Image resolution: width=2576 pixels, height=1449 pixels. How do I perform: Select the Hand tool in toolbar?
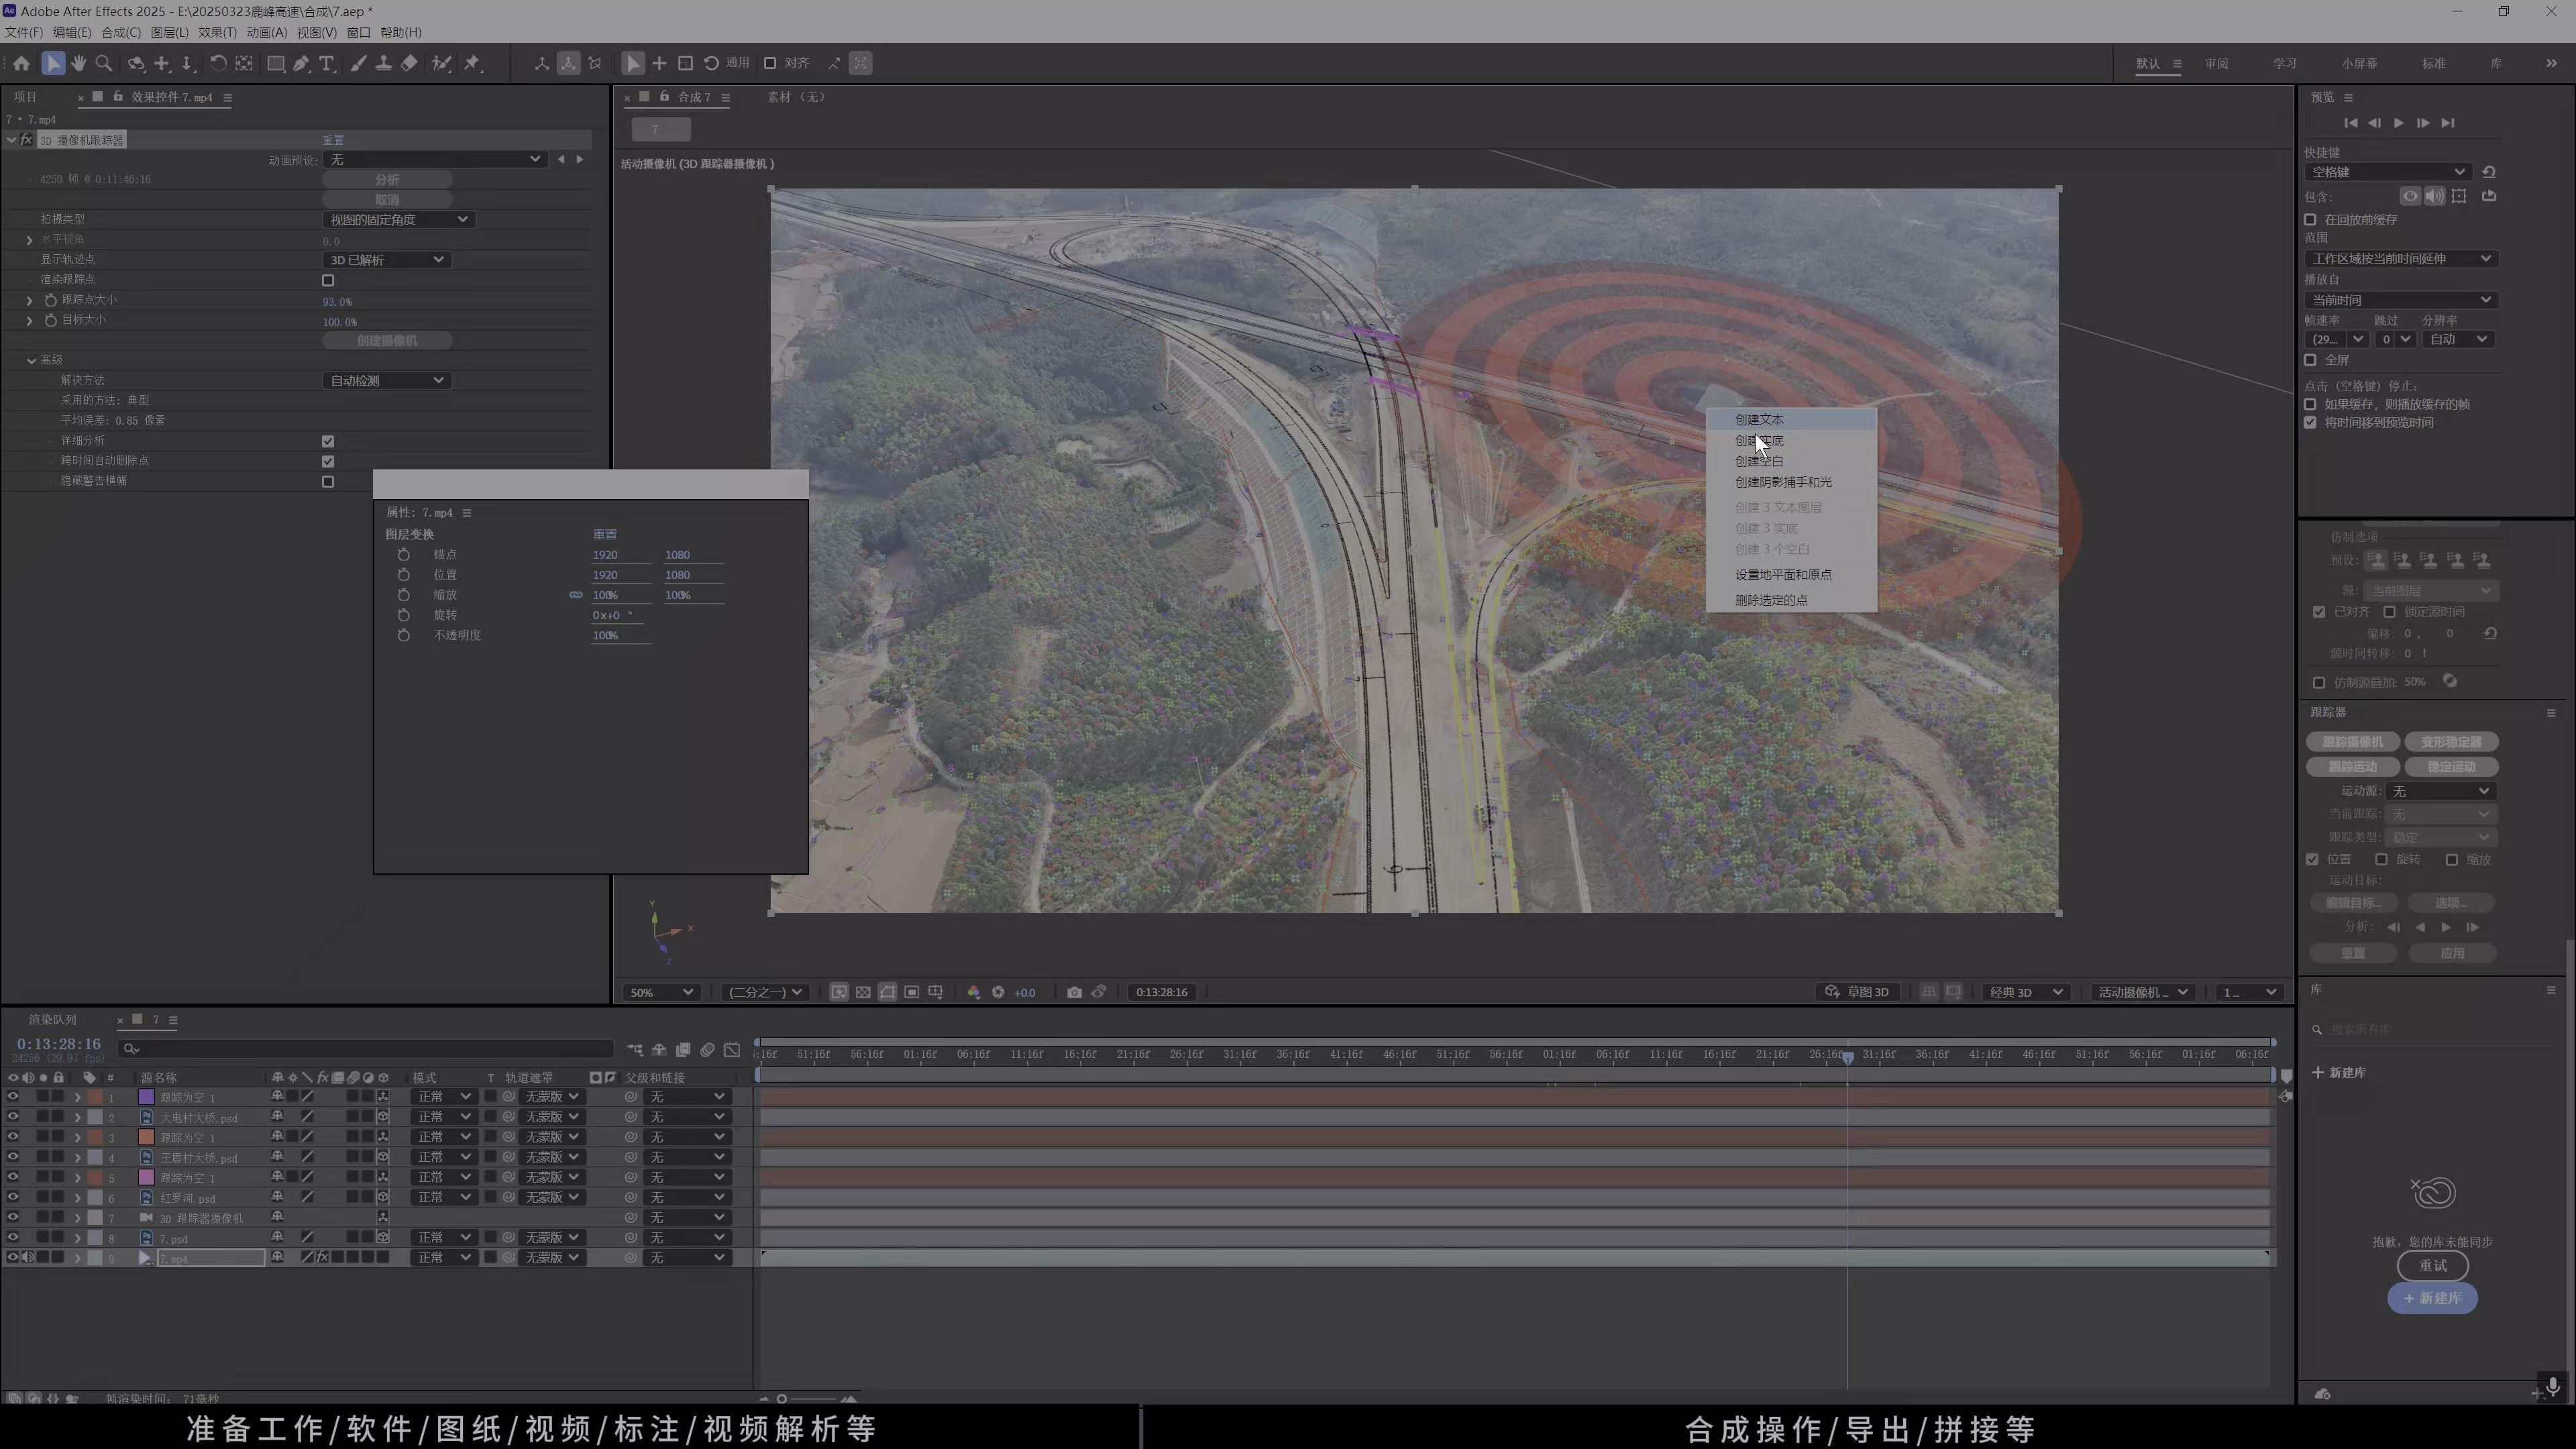point(78,63)
